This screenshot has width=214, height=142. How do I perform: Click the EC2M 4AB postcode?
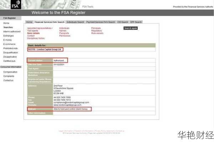coord(58,93)
